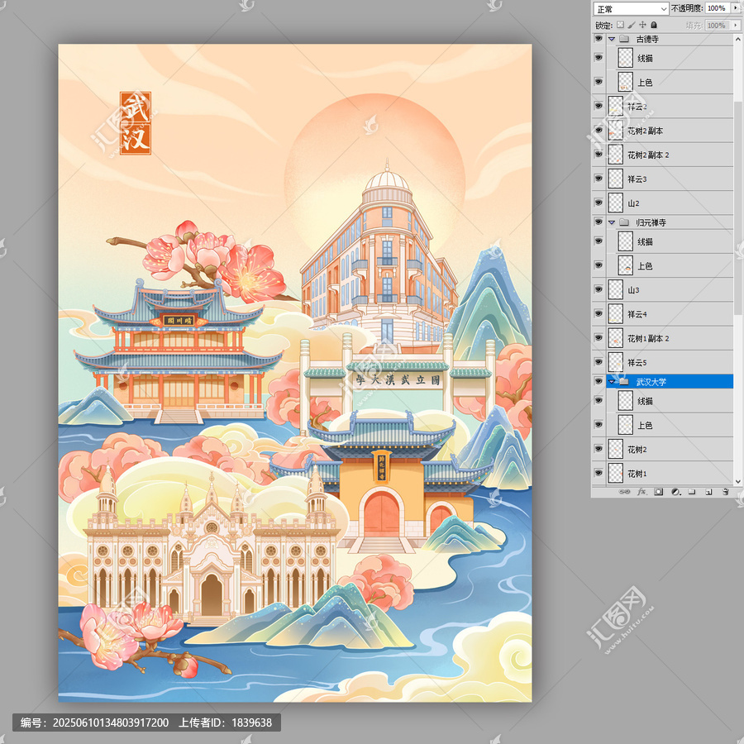Collapse the 武汉大学 group
Image resolution: width=744 pixels, height=744 pixels.
612,381
